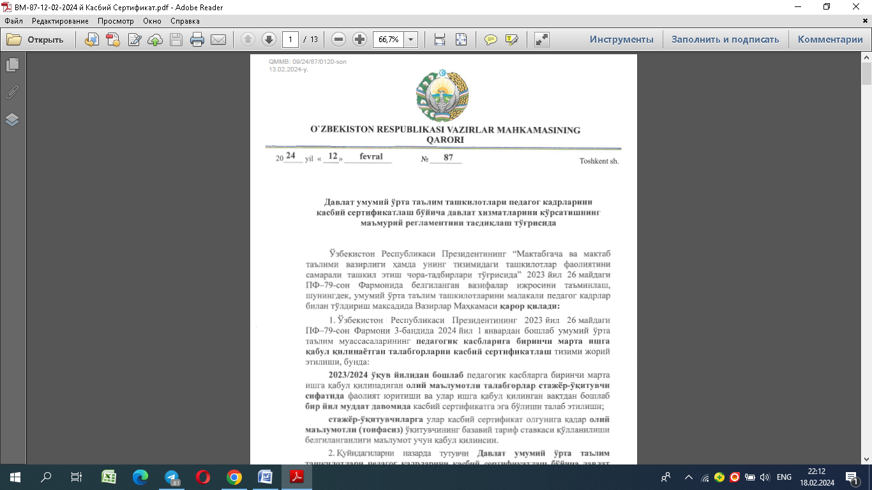Show the Layers panel in sidebar
The image size is (872, 490).
(12, 120)
